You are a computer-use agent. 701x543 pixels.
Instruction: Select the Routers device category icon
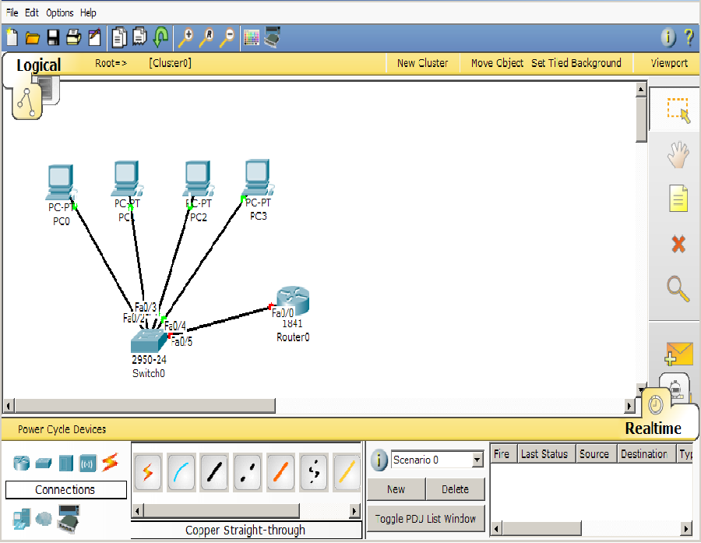[21, 463]
